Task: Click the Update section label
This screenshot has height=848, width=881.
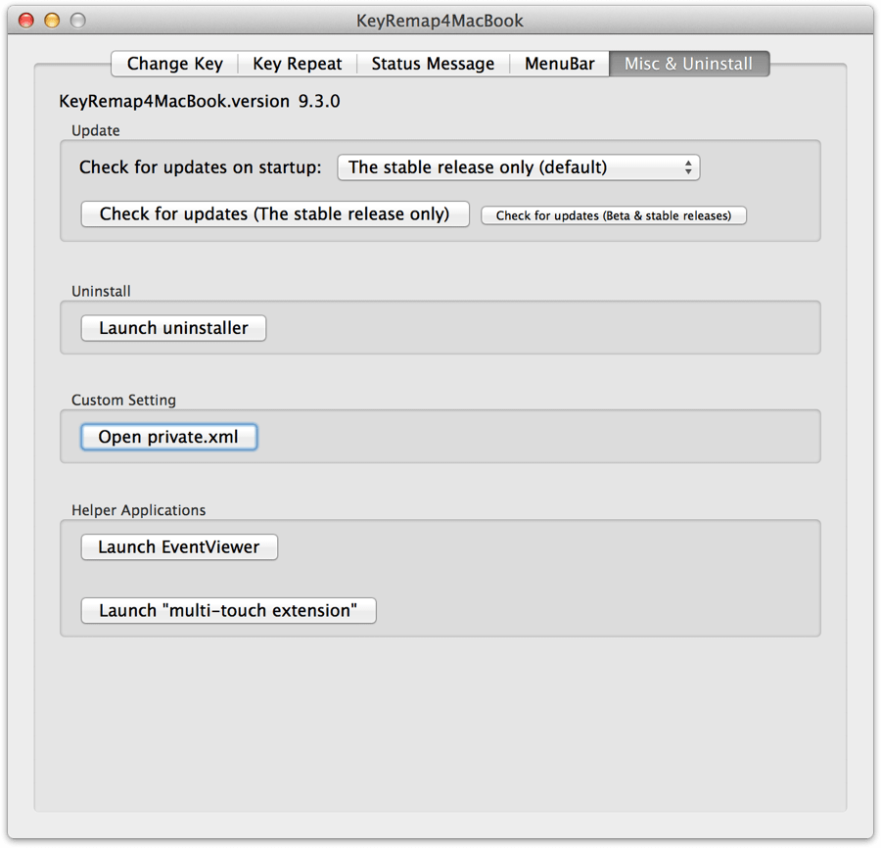Action: click(96, 130)
